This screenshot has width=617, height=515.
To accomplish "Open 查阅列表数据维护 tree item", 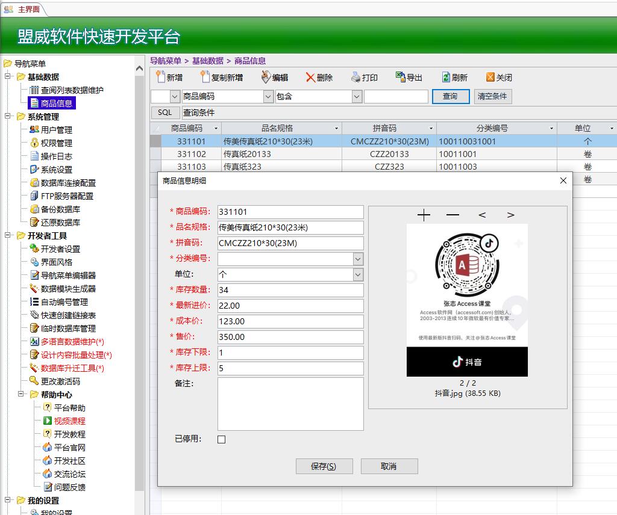I will pos(66,90).
